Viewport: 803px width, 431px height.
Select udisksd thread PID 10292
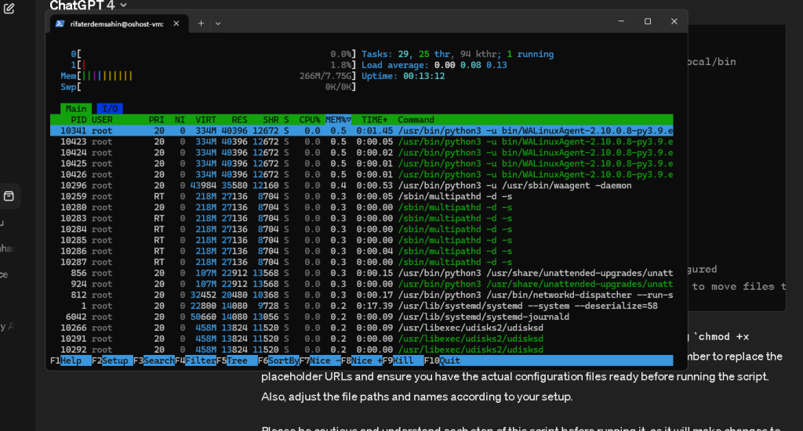click(x=362, y=350)
